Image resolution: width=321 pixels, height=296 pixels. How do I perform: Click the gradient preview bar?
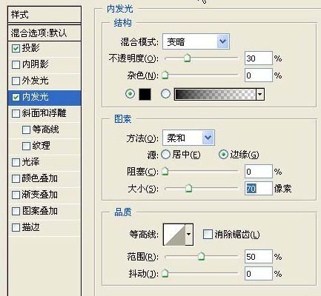[215, 94]
